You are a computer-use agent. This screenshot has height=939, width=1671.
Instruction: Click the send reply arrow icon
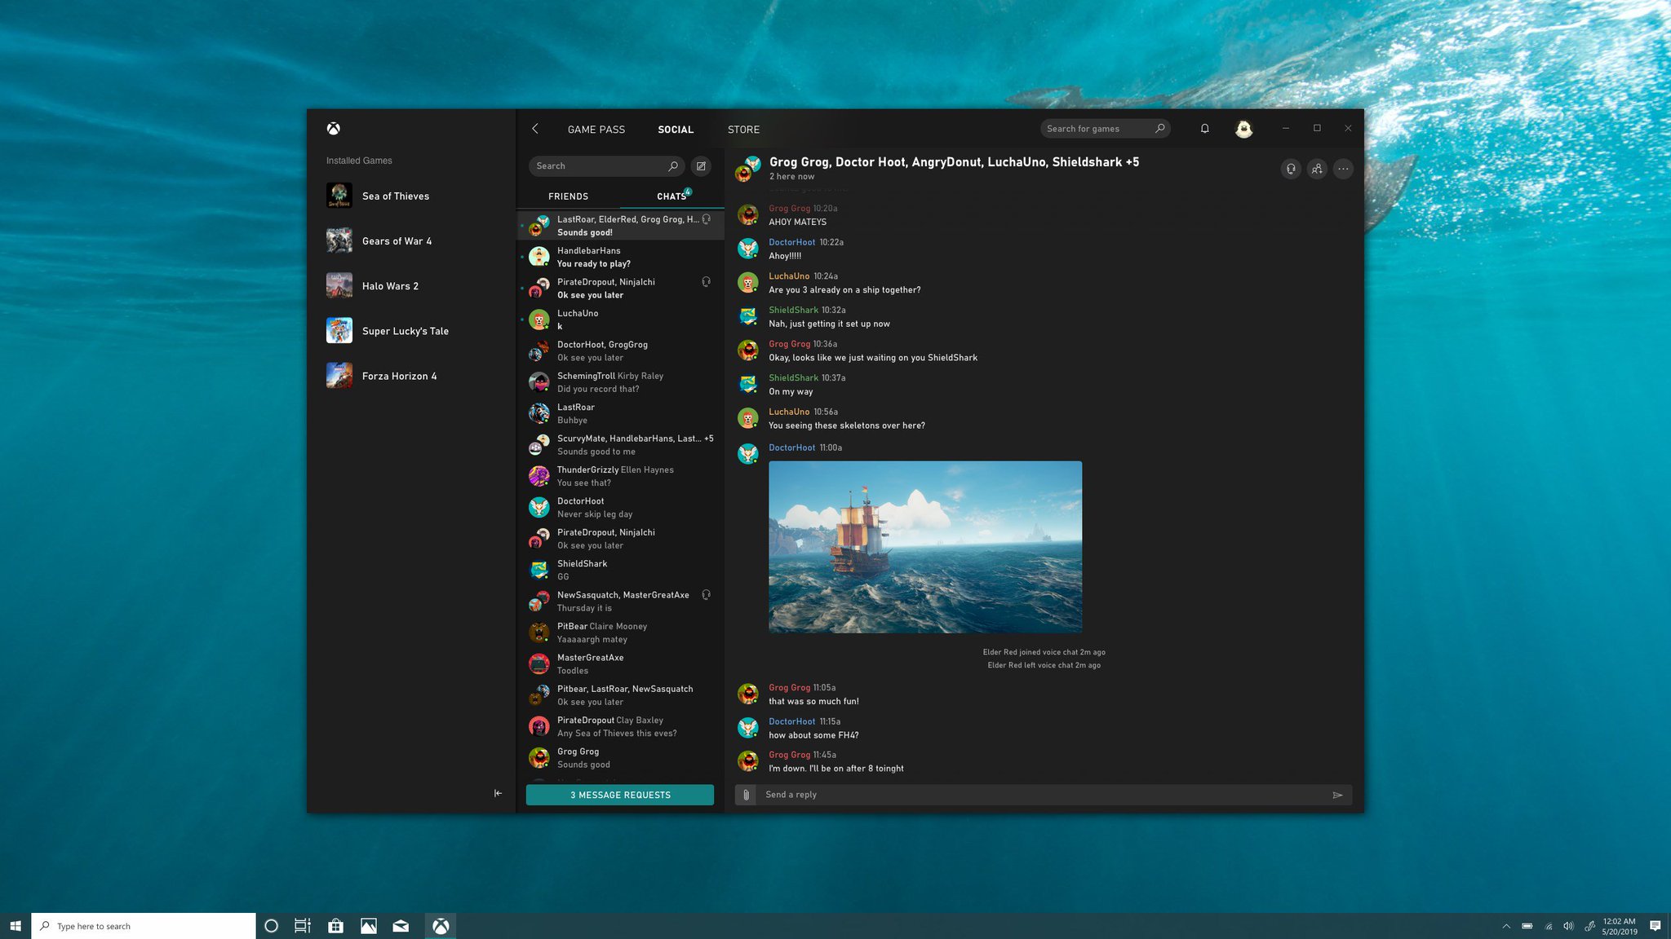click(1337, 795)
